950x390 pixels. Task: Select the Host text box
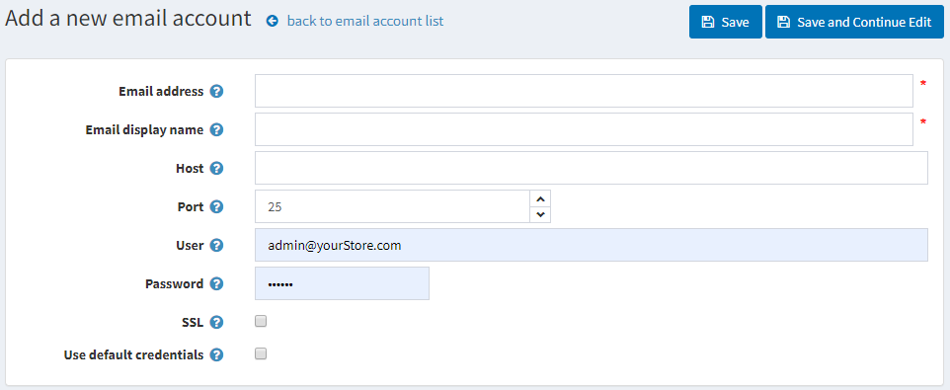(592, 168)
